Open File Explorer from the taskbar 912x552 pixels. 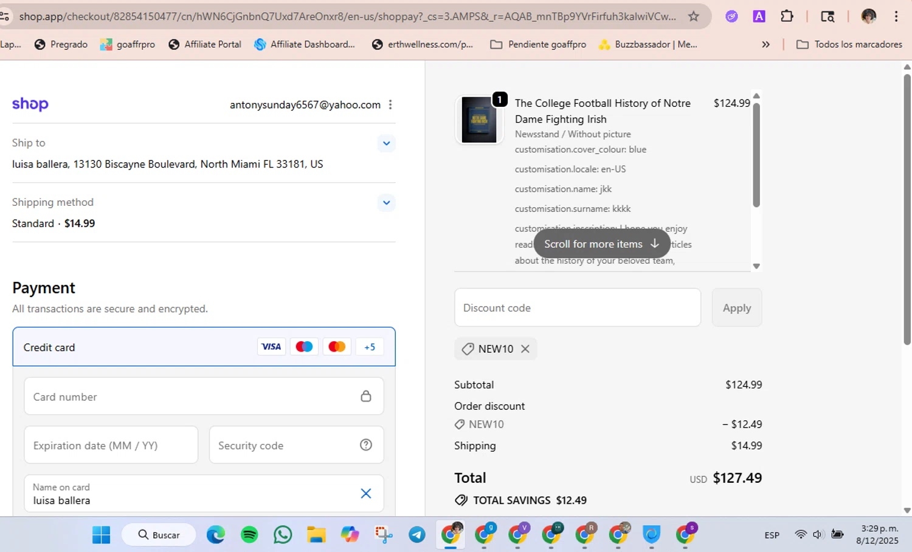point(316,535)
